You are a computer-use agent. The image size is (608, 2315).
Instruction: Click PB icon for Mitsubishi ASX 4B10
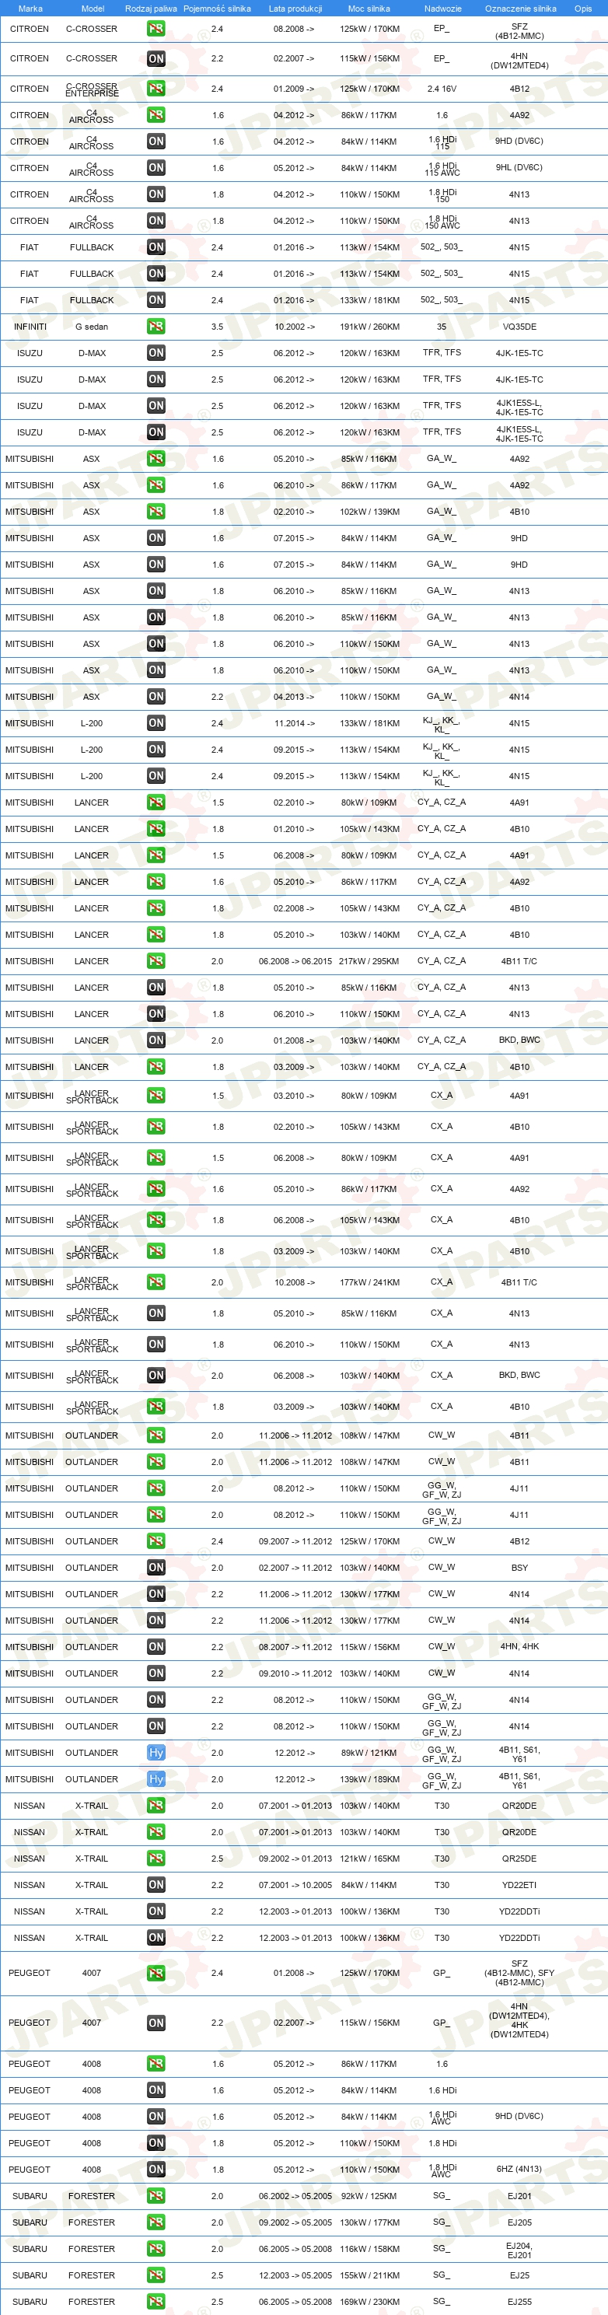tap(156, 512)
